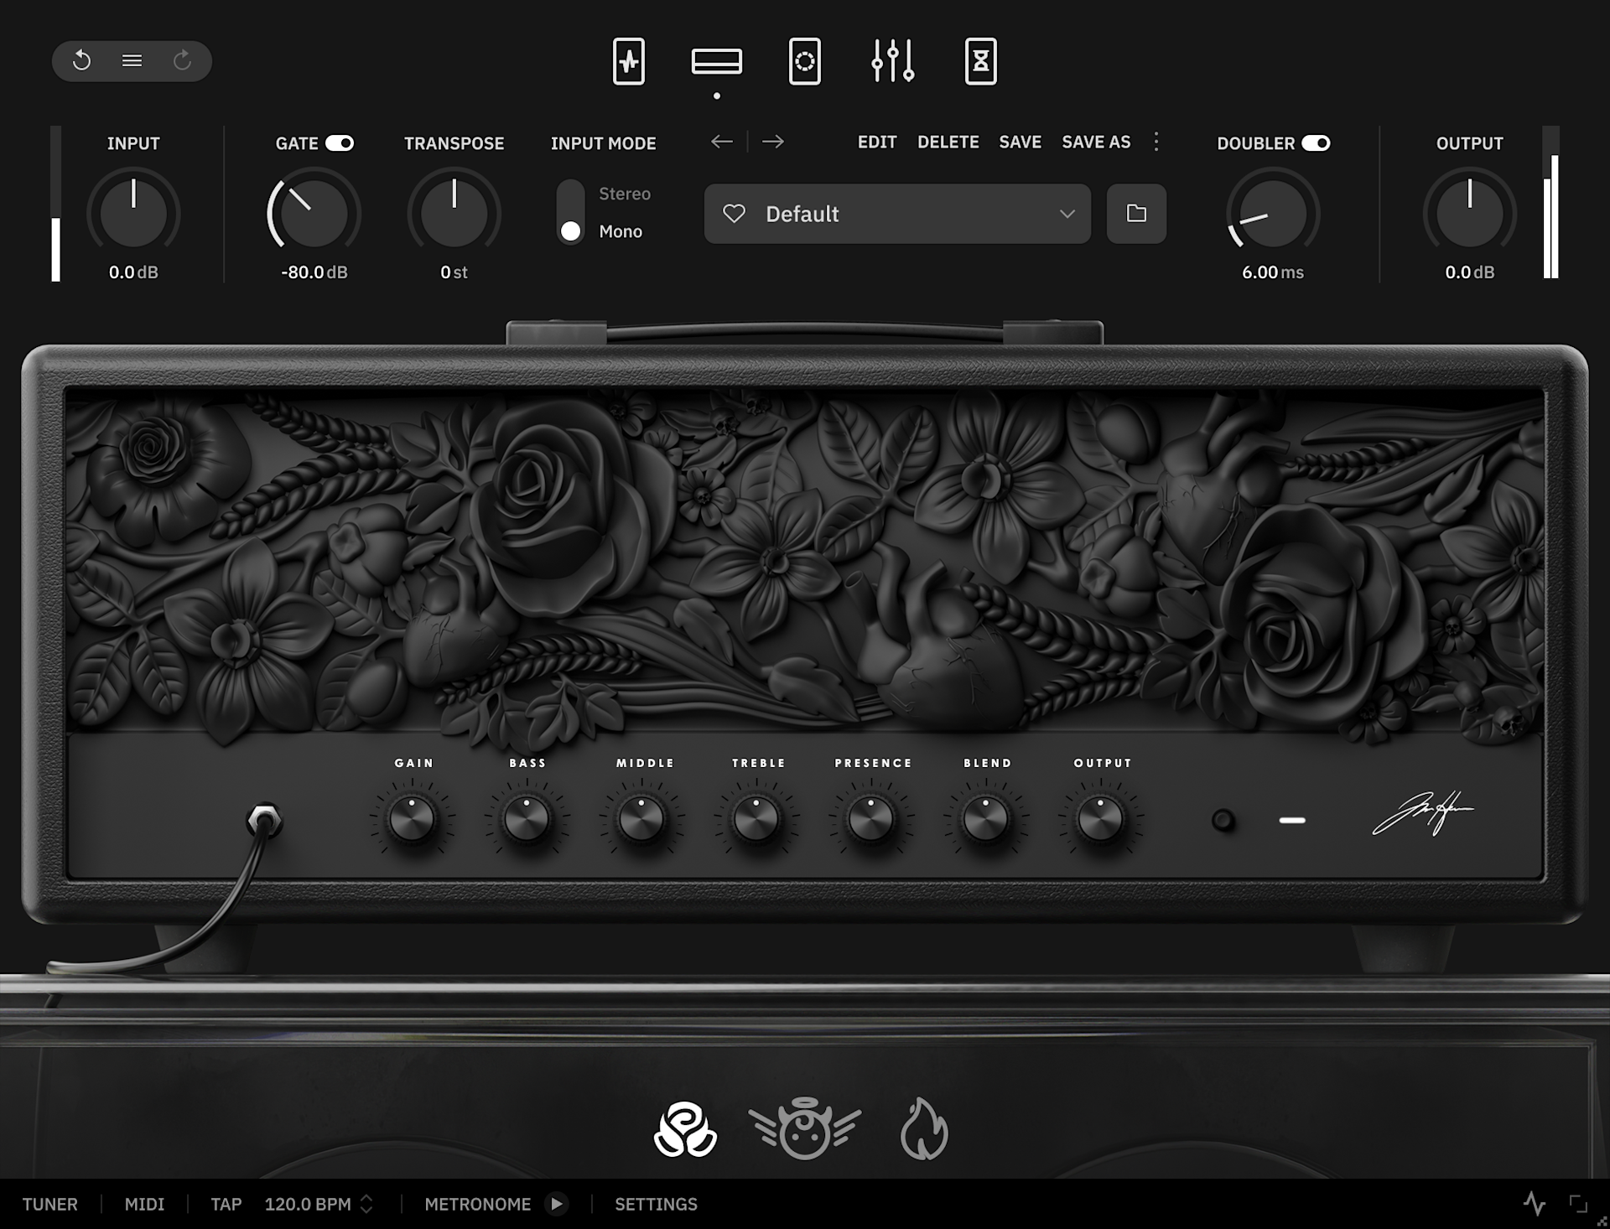The height and width of the screenshot is (1229, 1610).
Task: Open the pedals section icon
Action: click(629, 61)
